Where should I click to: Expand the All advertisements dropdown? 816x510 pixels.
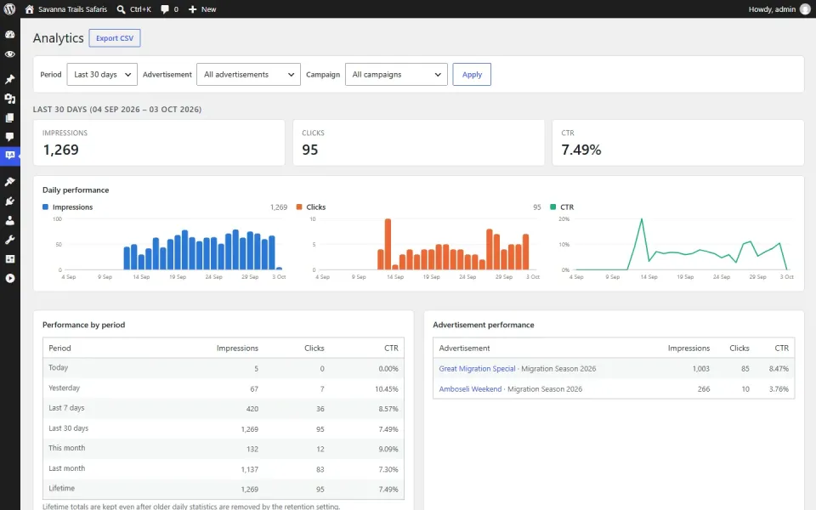(x=248, y=75)
